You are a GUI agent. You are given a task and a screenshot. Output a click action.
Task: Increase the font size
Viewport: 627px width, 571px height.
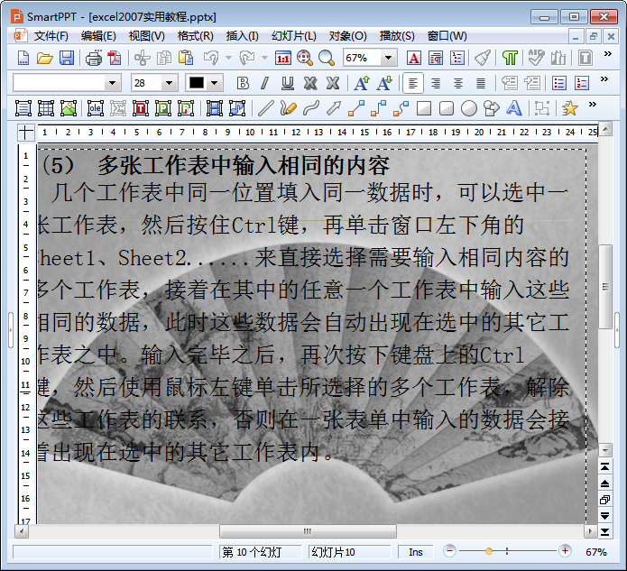coord(362,83)
